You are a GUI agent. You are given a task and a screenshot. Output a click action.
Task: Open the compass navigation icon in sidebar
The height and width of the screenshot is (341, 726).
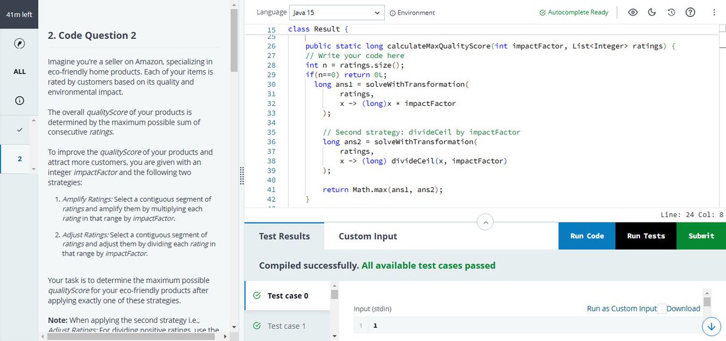[19, 44]
